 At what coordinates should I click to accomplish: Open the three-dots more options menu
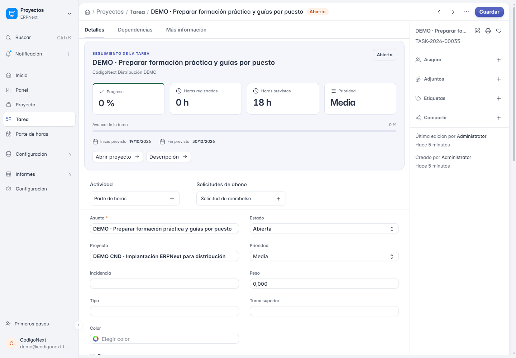467,12
